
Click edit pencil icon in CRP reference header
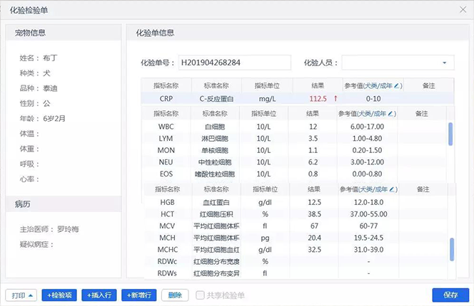click(397, 86)
